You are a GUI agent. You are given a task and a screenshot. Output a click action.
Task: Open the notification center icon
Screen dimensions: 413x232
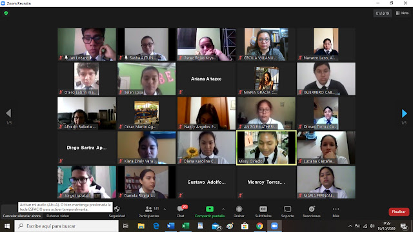(404, 226)
